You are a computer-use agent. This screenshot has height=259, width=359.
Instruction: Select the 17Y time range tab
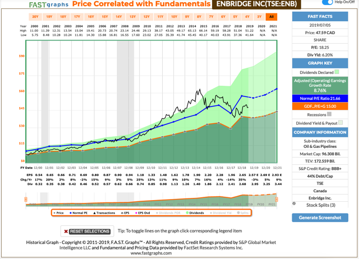tap(77, 17)
